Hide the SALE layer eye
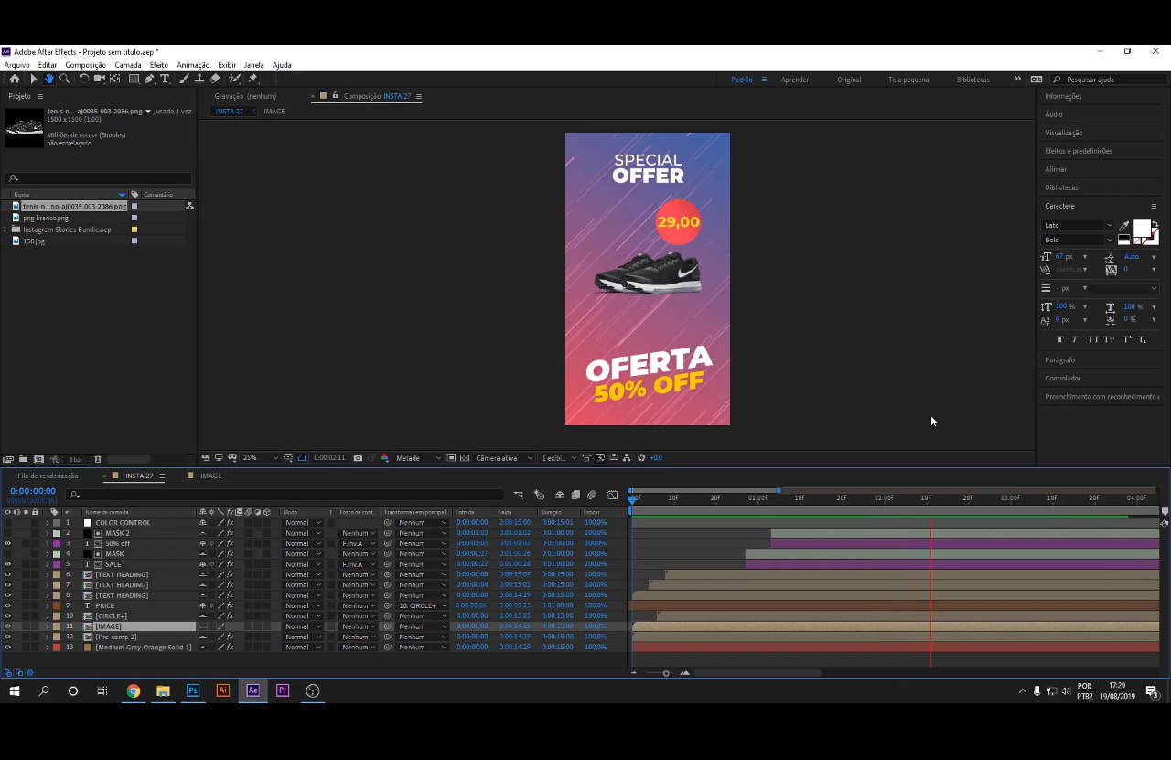 pos(7,564)
